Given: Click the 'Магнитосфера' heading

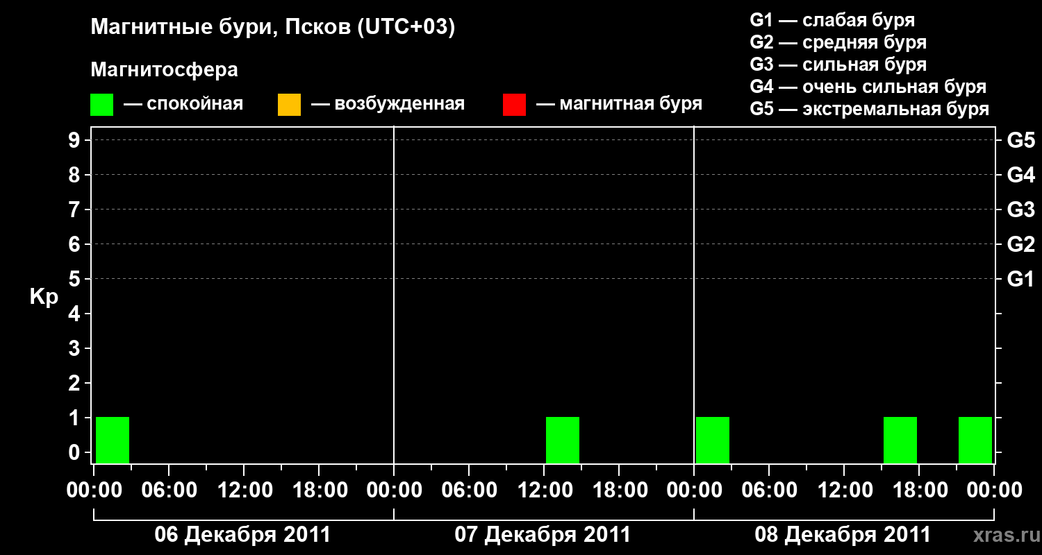Looking at the screenshot, I should pyautogui.click(x=164, y=70).
